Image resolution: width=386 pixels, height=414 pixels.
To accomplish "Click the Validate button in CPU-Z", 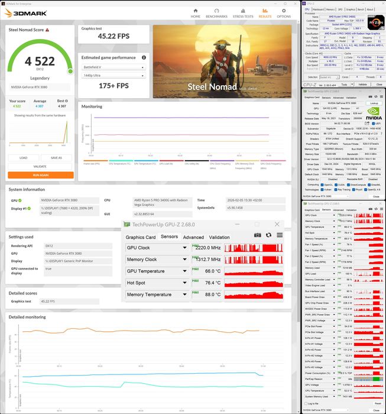I will (362, 85).
